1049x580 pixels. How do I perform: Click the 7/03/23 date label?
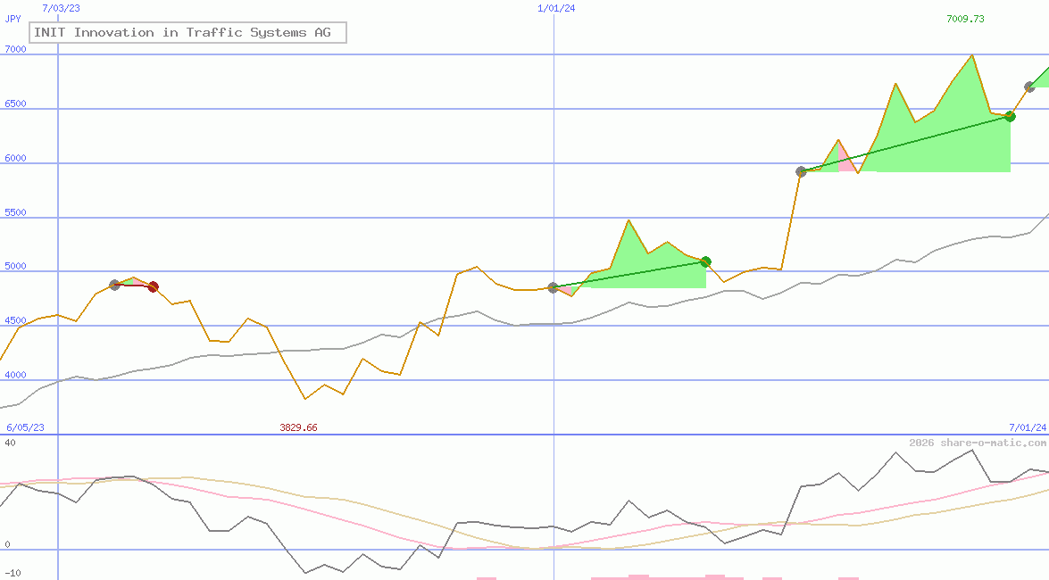61,8
